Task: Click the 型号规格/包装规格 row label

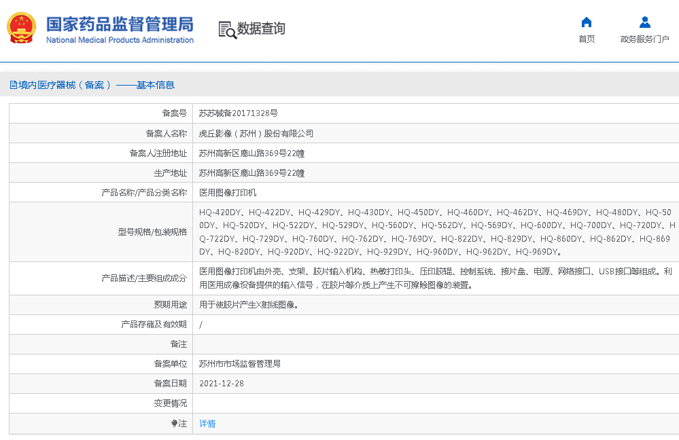Action: (152, 232)
